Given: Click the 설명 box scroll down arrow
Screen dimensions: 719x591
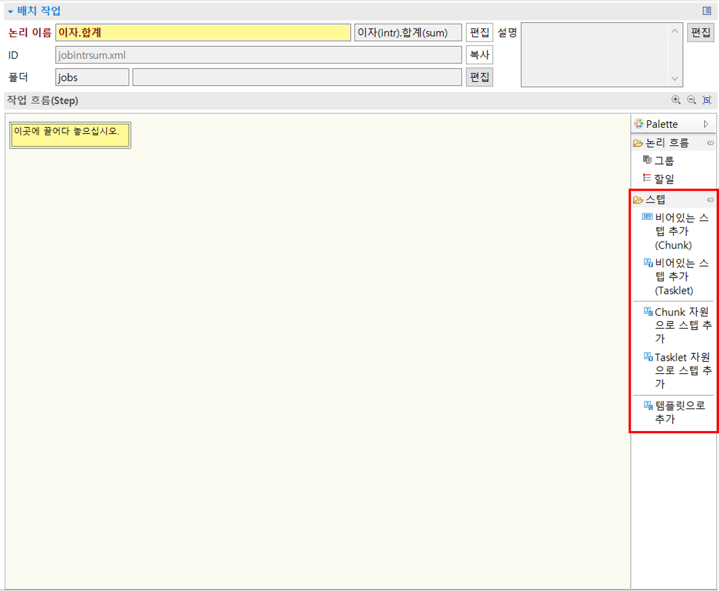Looking at the screenshot, I should pyautogui.click(x=674, y=79).
